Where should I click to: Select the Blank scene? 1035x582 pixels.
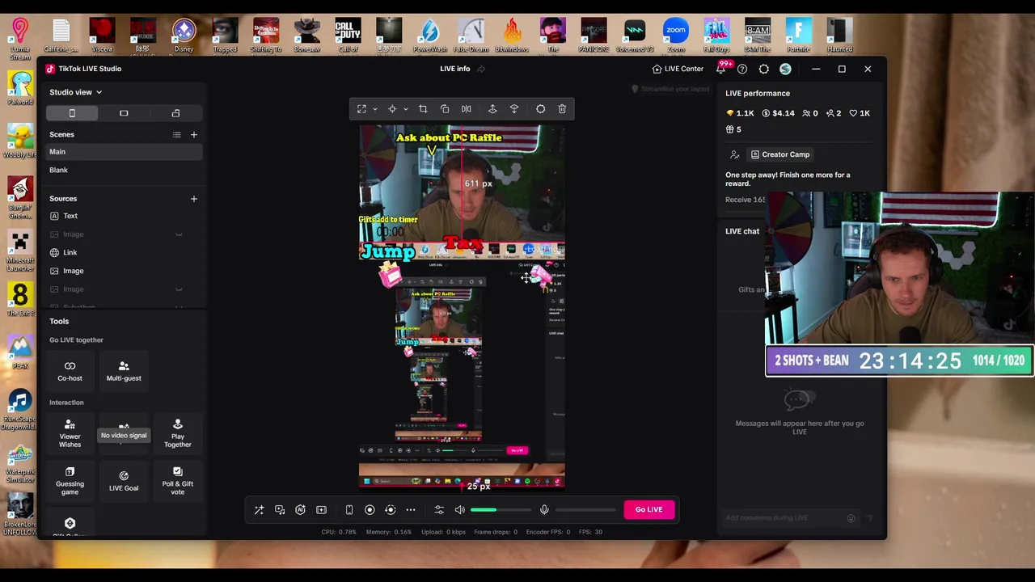point(124,170)
